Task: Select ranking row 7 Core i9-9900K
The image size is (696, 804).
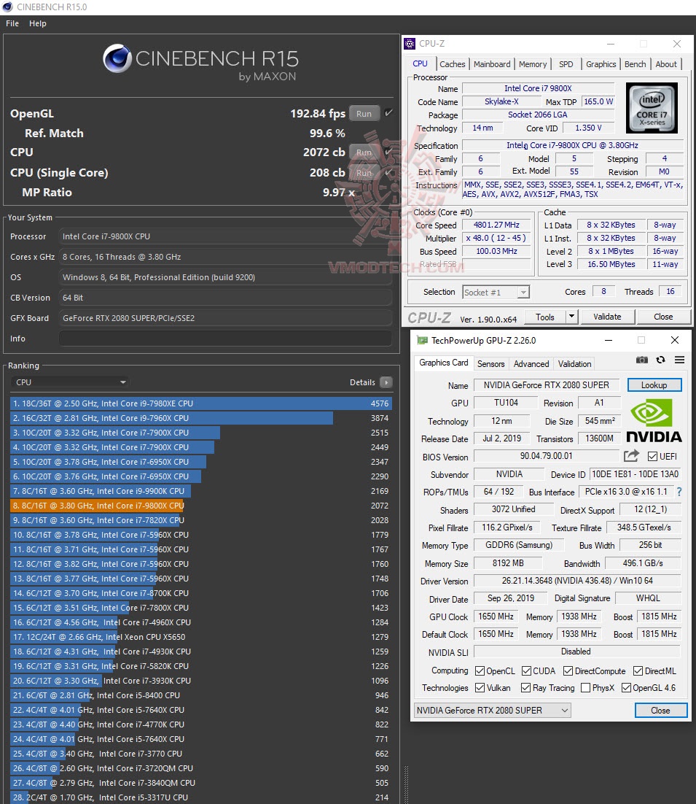Action: [200, 491]
